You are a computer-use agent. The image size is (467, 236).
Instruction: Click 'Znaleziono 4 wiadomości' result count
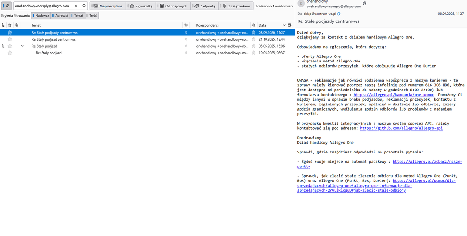(274, 6)
